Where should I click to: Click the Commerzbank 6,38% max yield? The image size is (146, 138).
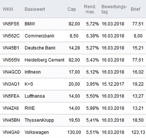click(x=92, y=36)
